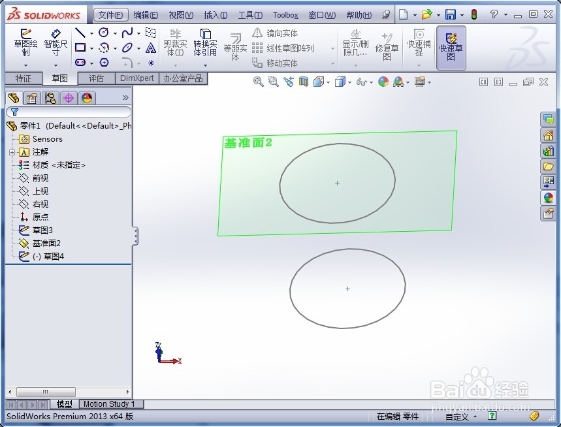The width and height of the screenshot is (561, 427).
Task: Open the 编辑(E) menu
Action: 146,15
